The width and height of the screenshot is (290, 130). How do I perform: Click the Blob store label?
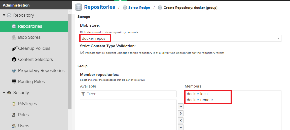90,25
